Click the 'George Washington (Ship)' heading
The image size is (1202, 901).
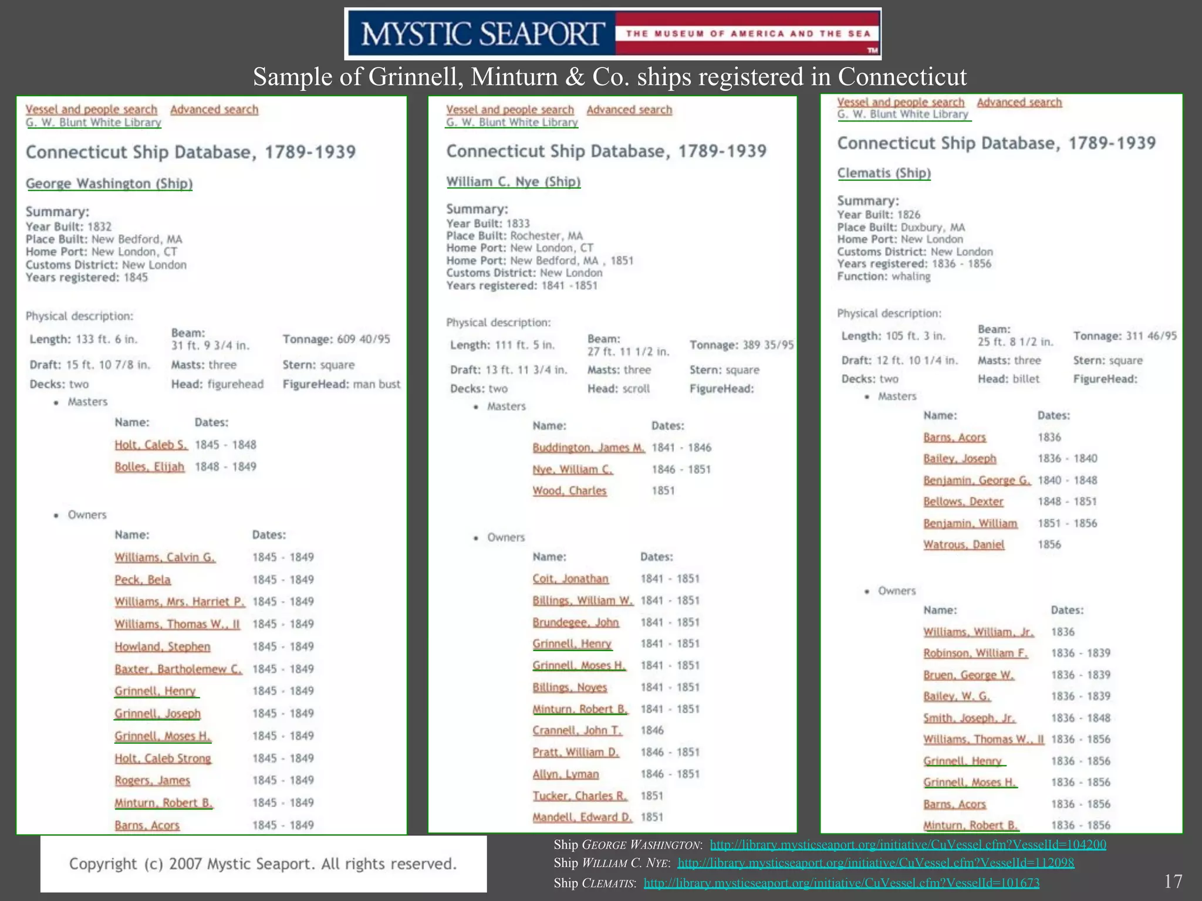[109, 184]
